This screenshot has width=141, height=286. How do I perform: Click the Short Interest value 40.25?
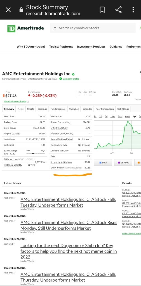tap(87, 168)
